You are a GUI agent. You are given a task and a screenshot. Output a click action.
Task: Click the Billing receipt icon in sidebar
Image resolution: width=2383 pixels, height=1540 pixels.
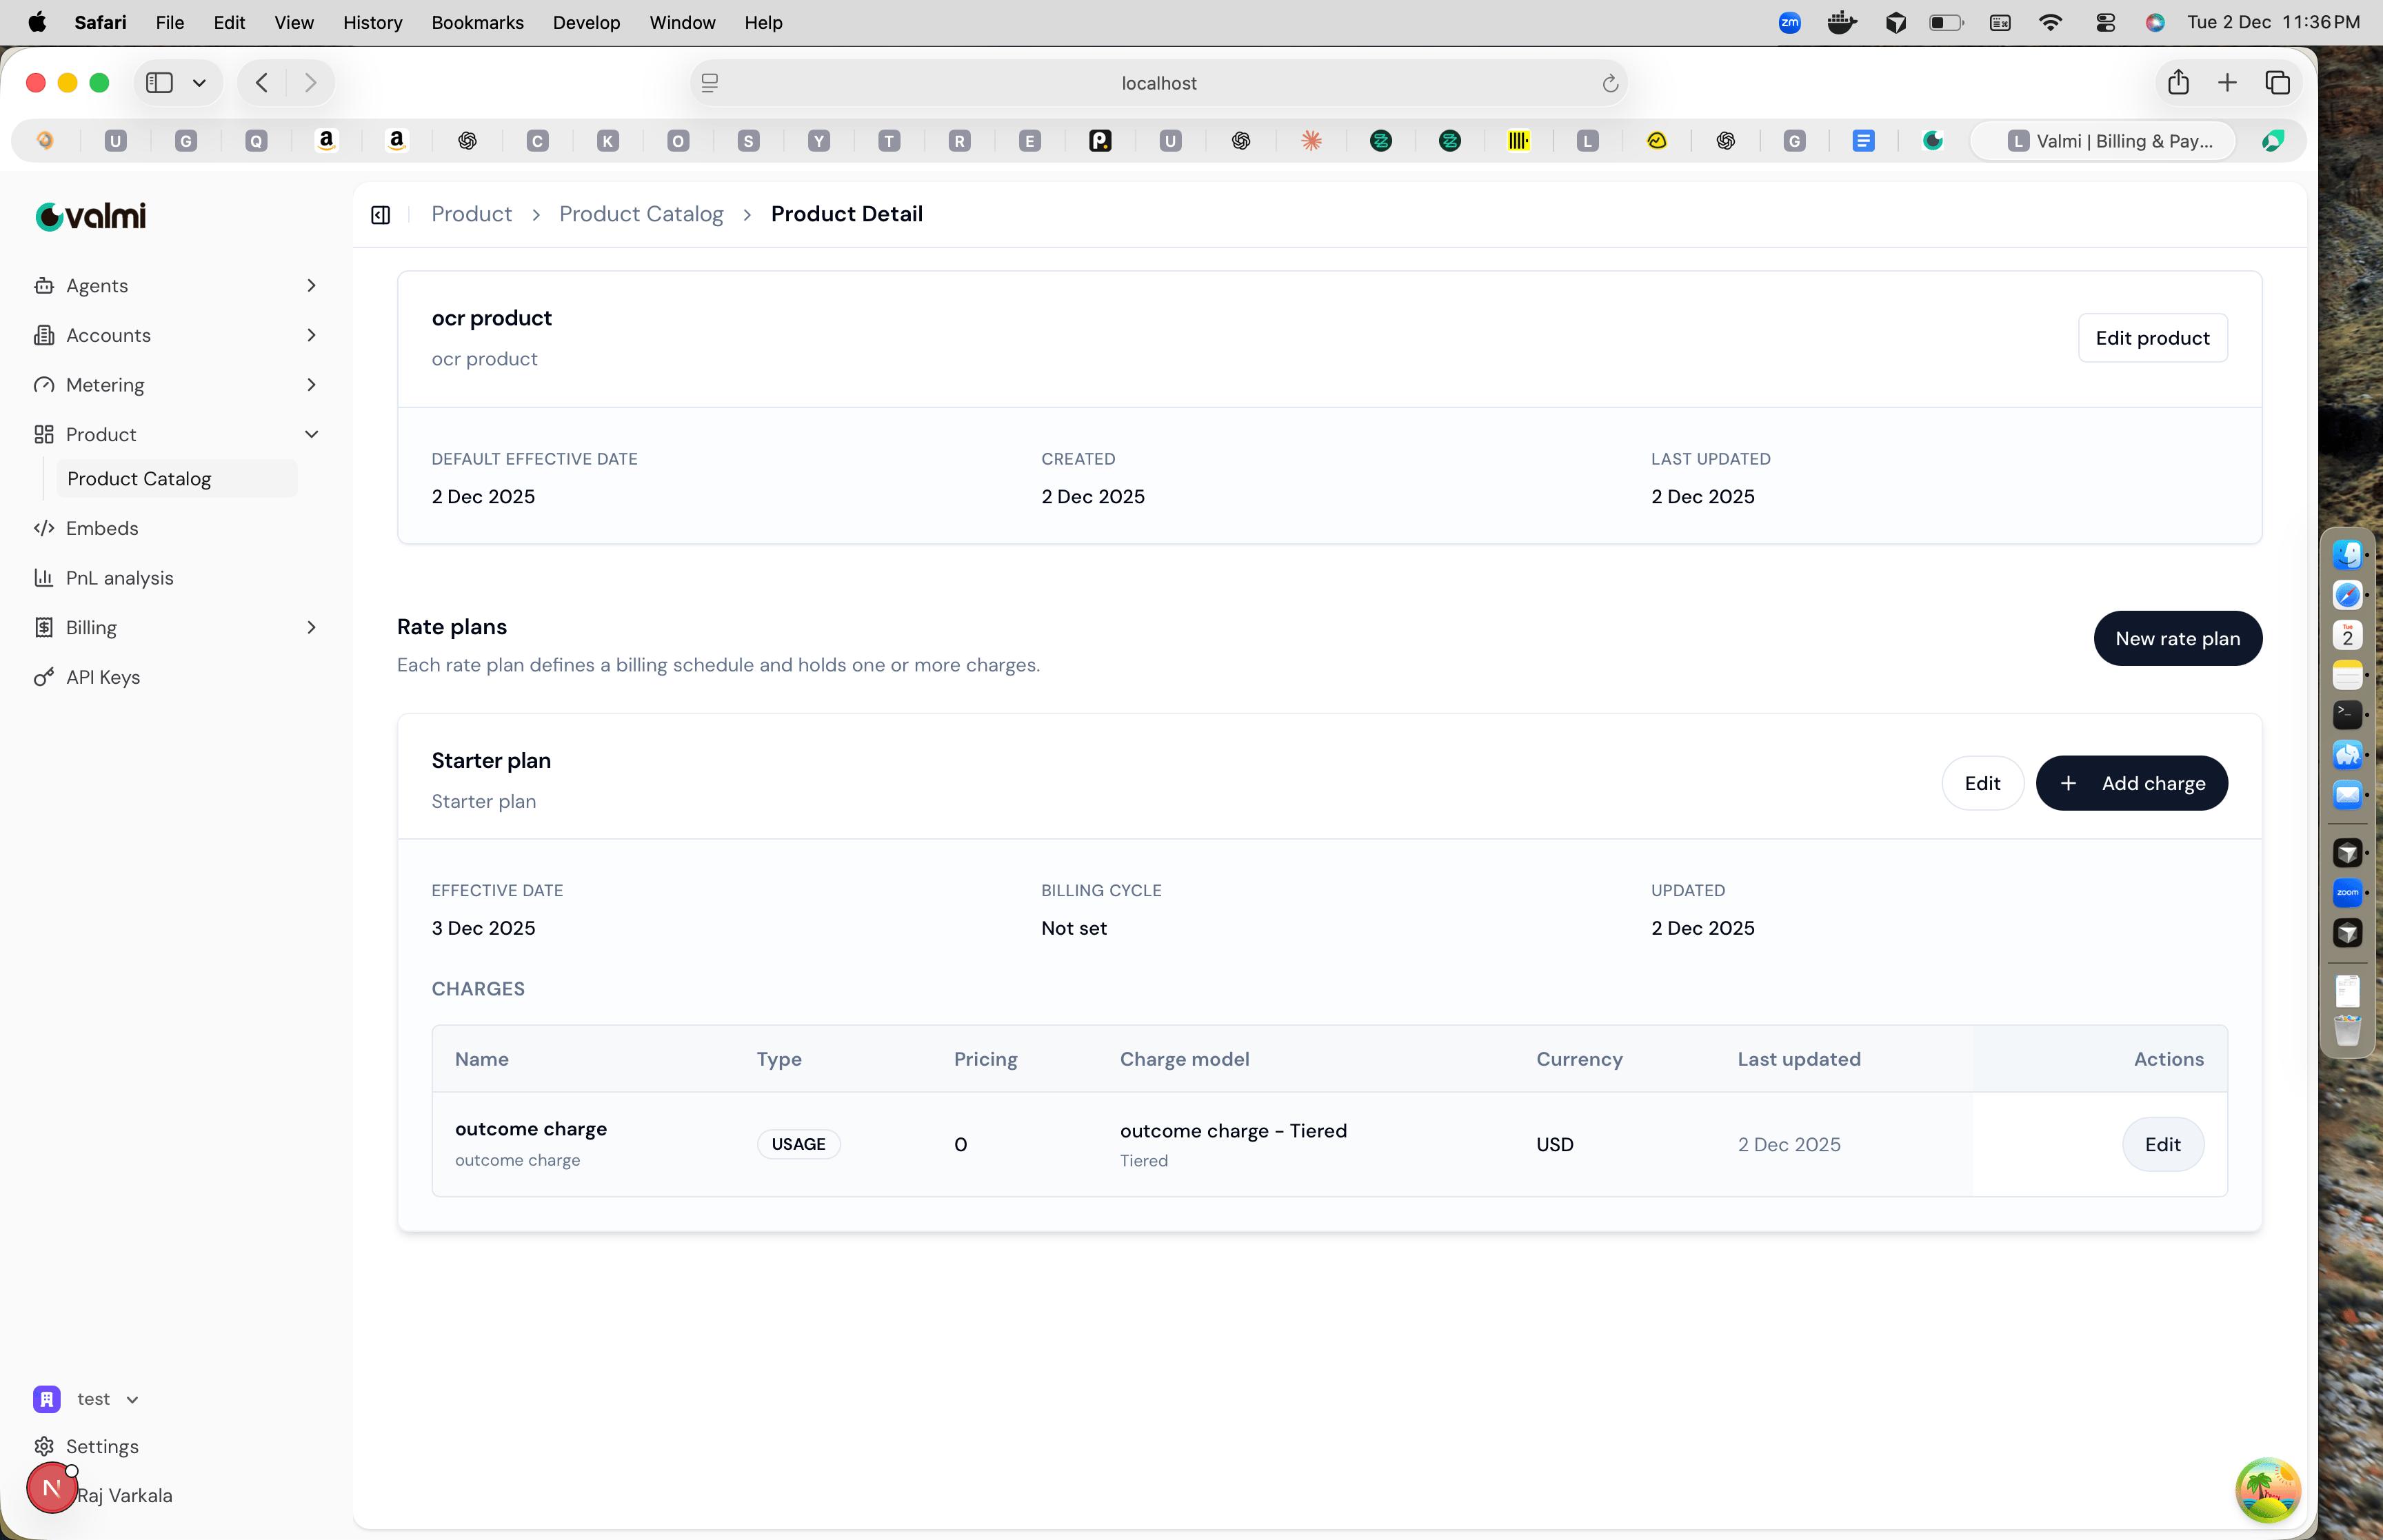point(44,628)
